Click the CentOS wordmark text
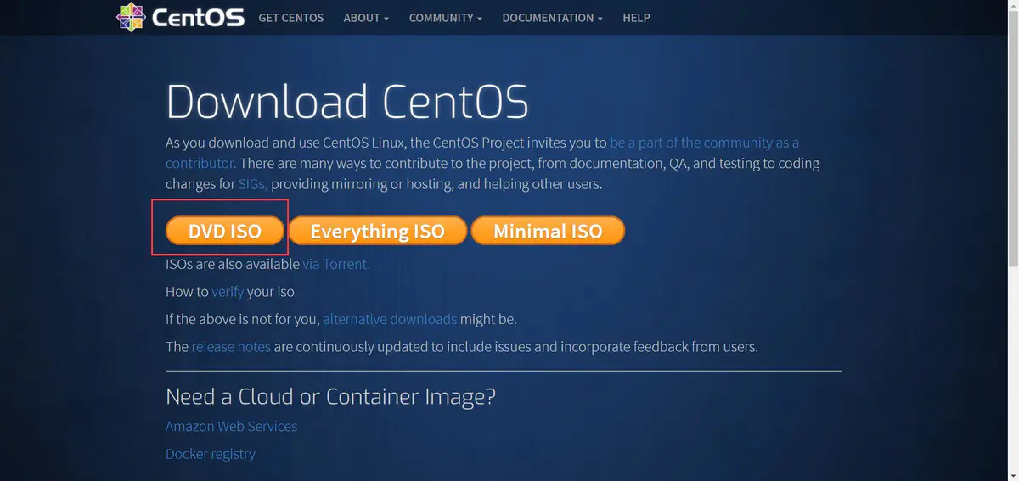Viewport: 1019px width, 481px height. (198, 18)
